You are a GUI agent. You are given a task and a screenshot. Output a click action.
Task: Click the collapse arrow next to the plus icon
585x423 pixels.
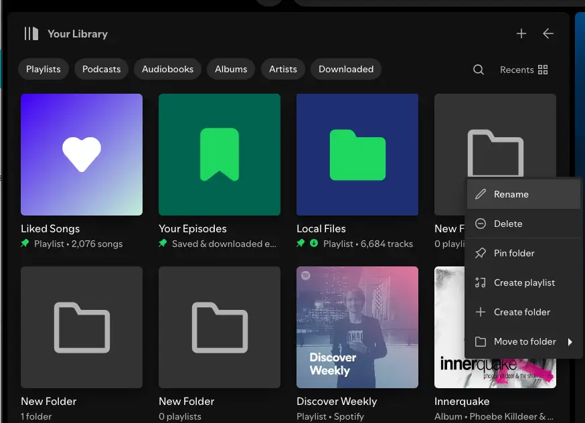(548, 33)
